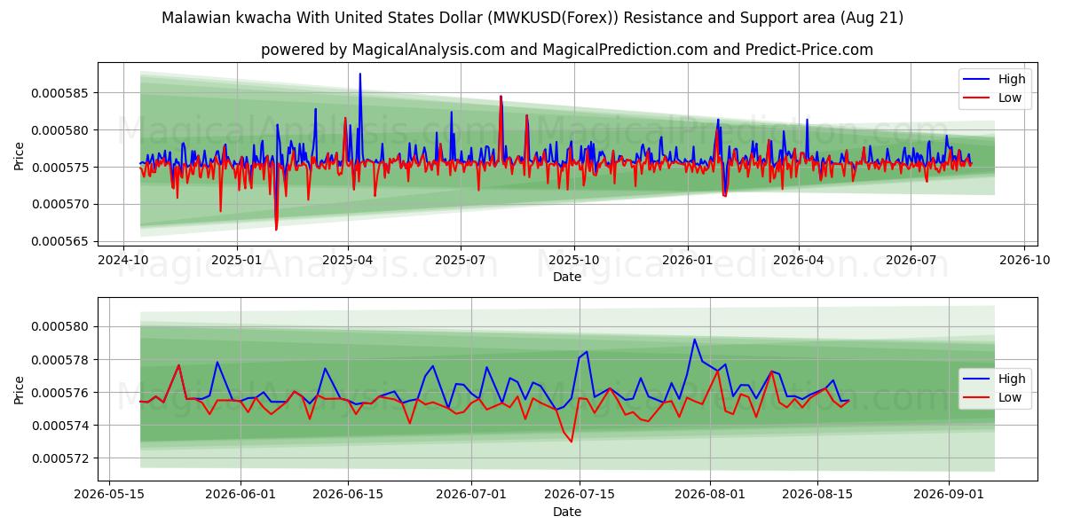Image resolution: width=1065 pixels, height=532 pixels.
Task: Click the 2026-07-15 date tick label
Action: (580, 495)
